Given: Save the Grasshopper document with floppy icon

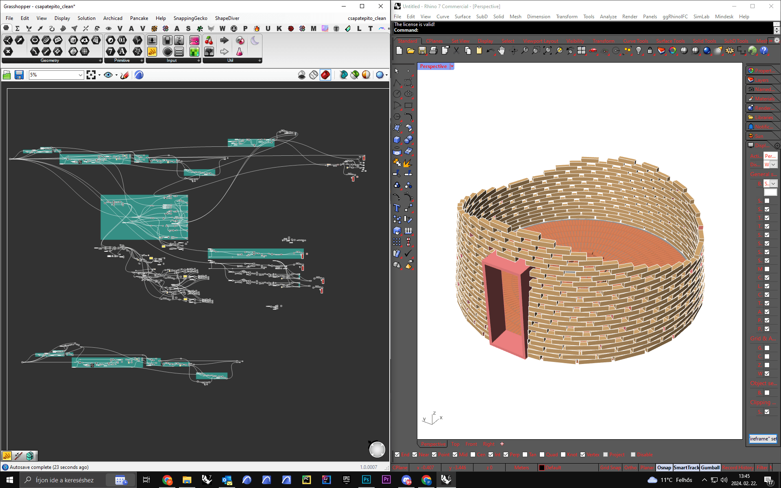Looking at the screenshot, I should (19, 75).
